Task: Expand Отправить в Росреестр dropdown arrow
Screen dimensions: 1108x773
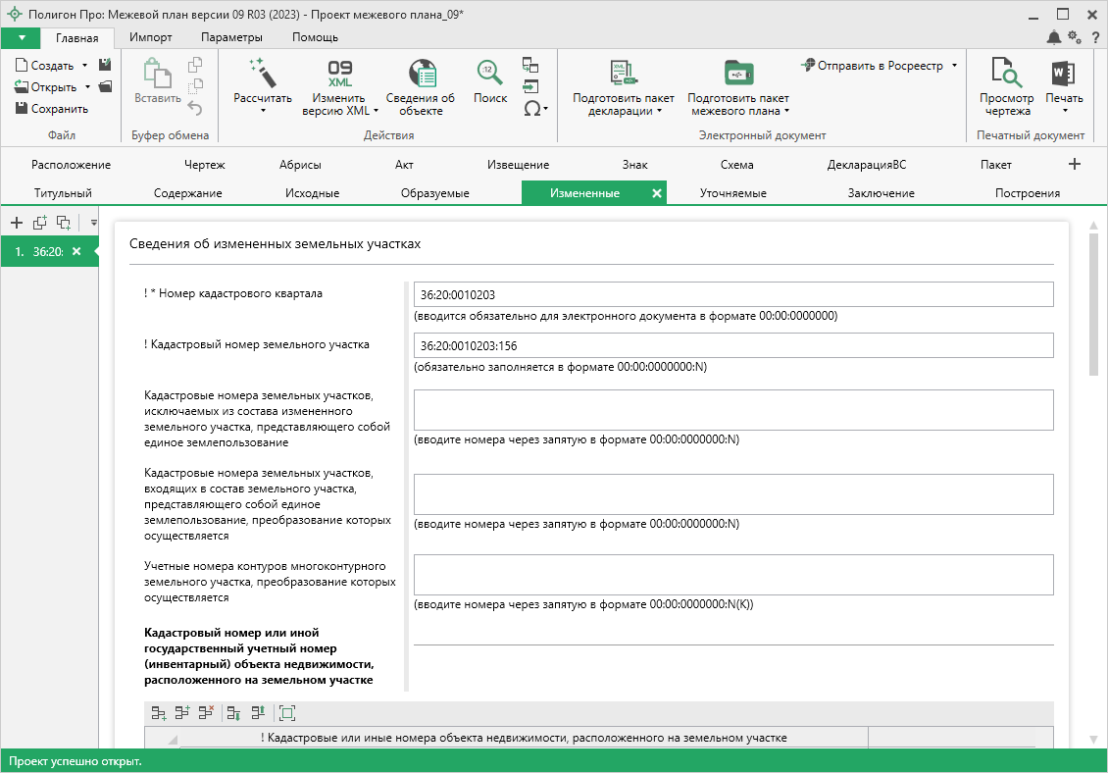Action: click(x=954, y=66)
